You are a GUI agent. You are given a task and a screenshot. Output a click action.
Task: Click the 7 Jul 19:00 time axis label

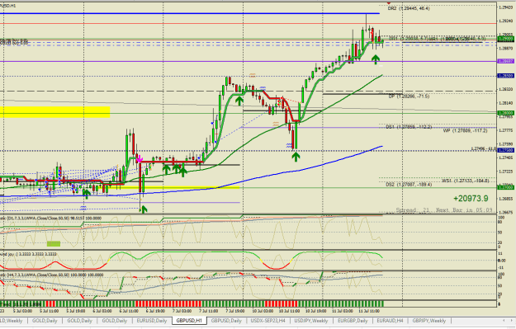tap(235, 311)
